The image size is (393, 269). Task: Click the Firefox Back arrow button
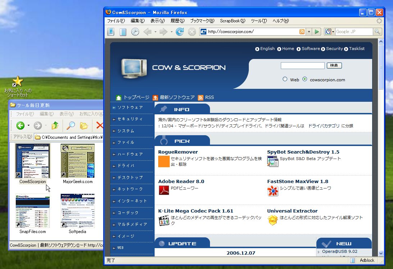click(x=147, y=32)
